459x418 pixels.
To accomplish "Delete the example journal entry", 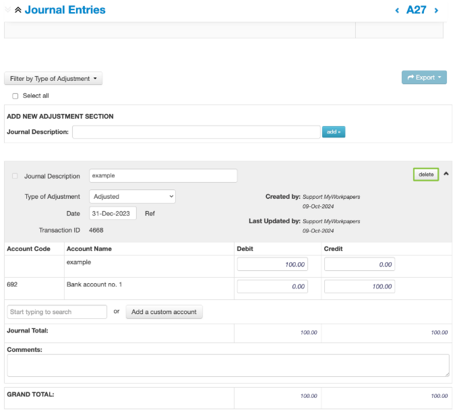I will tap(426, 175).
